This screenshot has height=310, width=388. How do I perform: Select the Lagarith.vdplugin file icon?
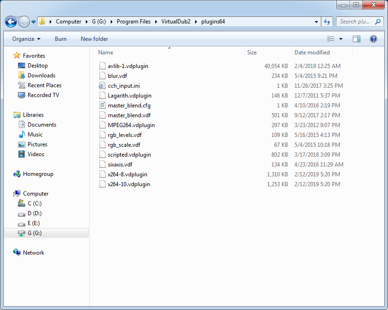[x=102, y=96]
